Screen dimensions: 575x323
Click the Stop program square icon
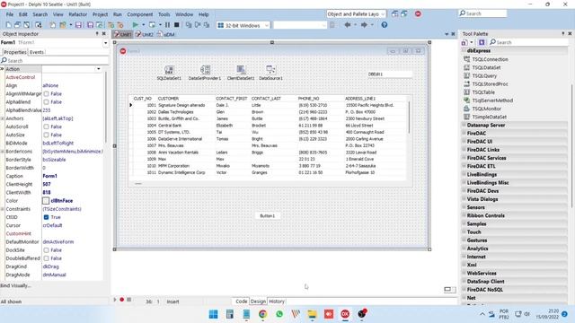(x=177, y=25)
